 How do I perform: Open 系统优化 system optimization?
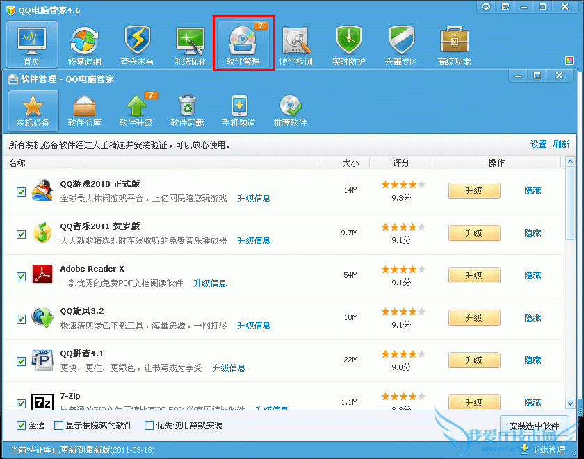[x=190, y=44]
